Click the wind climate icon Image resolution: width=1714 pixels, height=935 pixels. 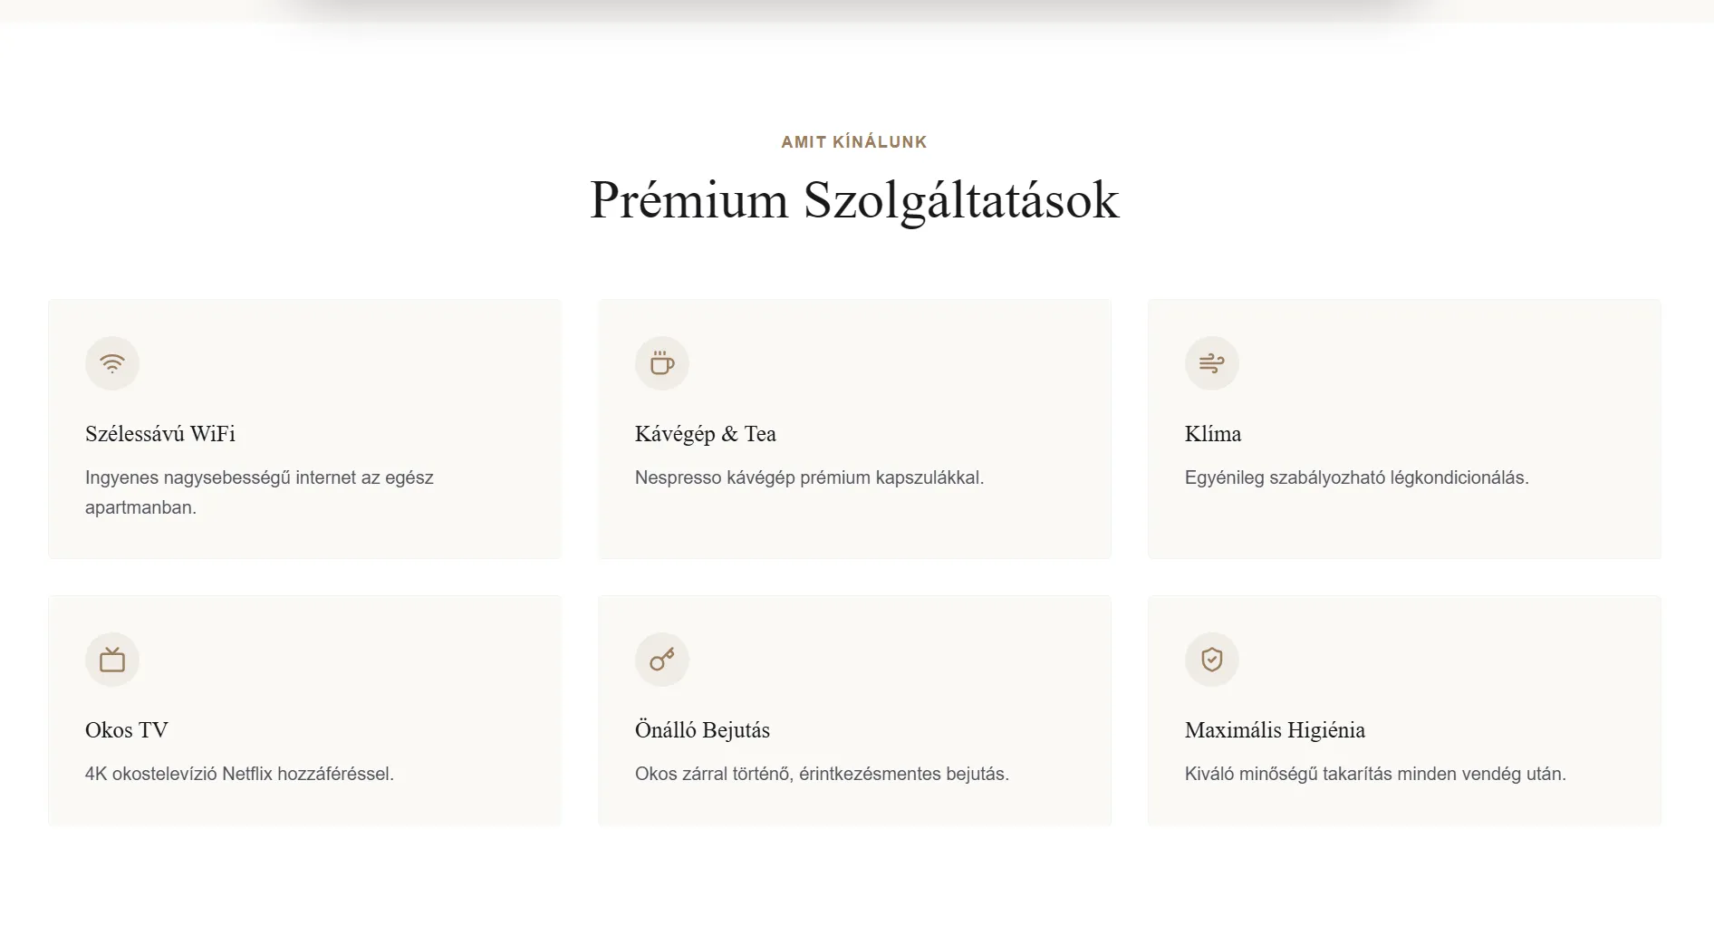point(1212,363)
